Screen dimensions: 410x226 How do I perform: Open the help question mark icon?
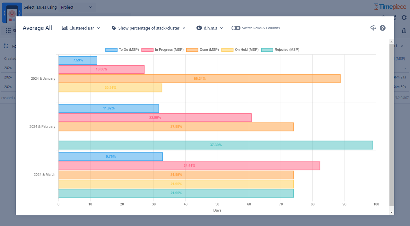coord(382,28)
